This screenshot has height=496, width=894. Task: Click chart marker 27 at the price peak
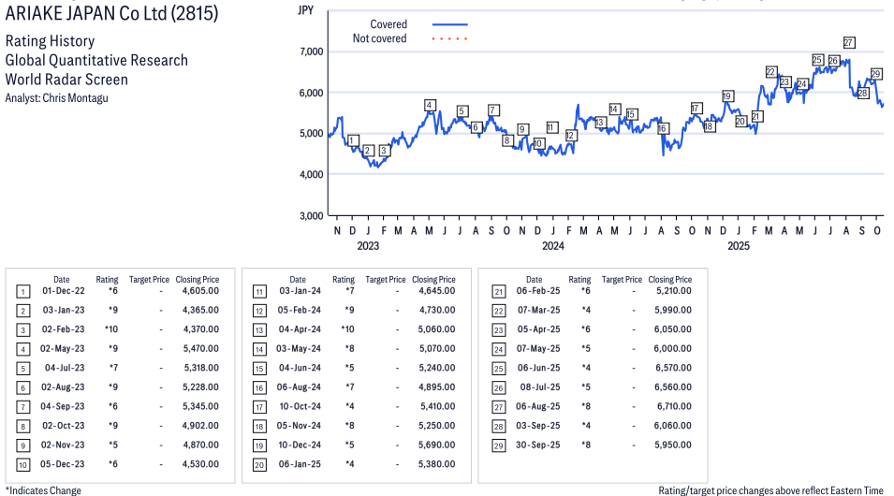(x=849, y=43)
